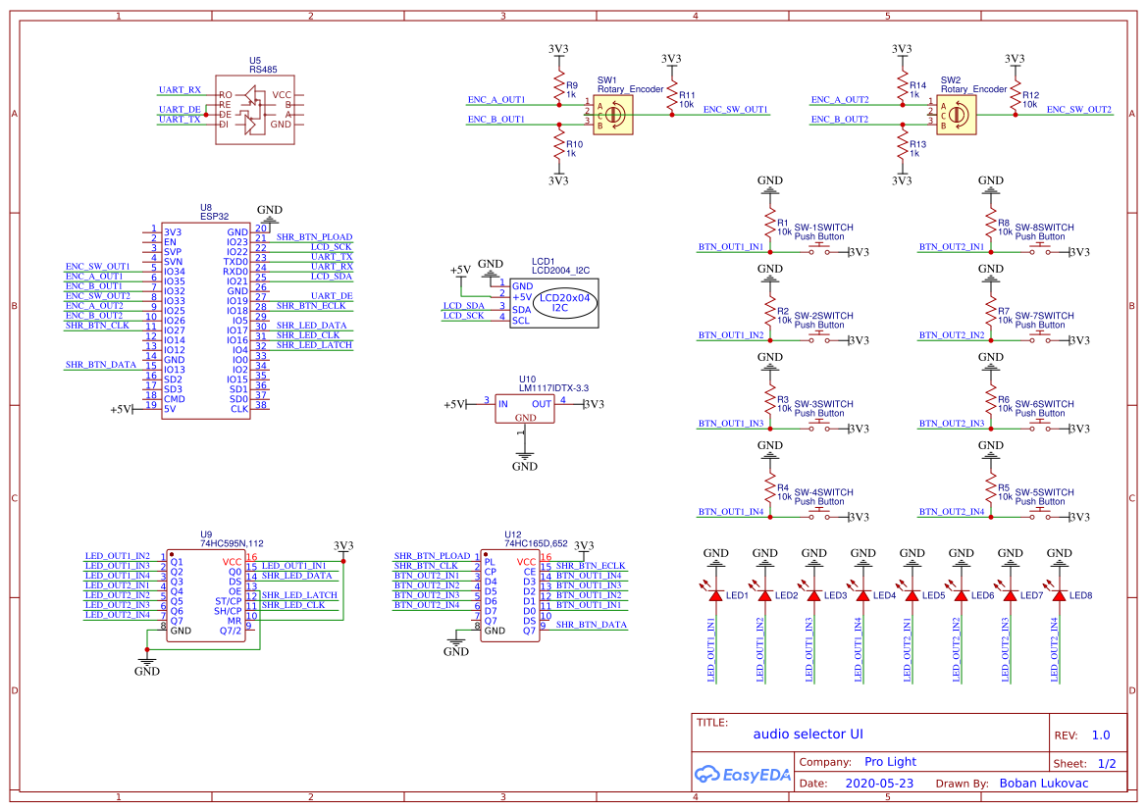Select the SW-8SWITCH push button symbol
This screenshot has width=1147, height=812.
1040,246
